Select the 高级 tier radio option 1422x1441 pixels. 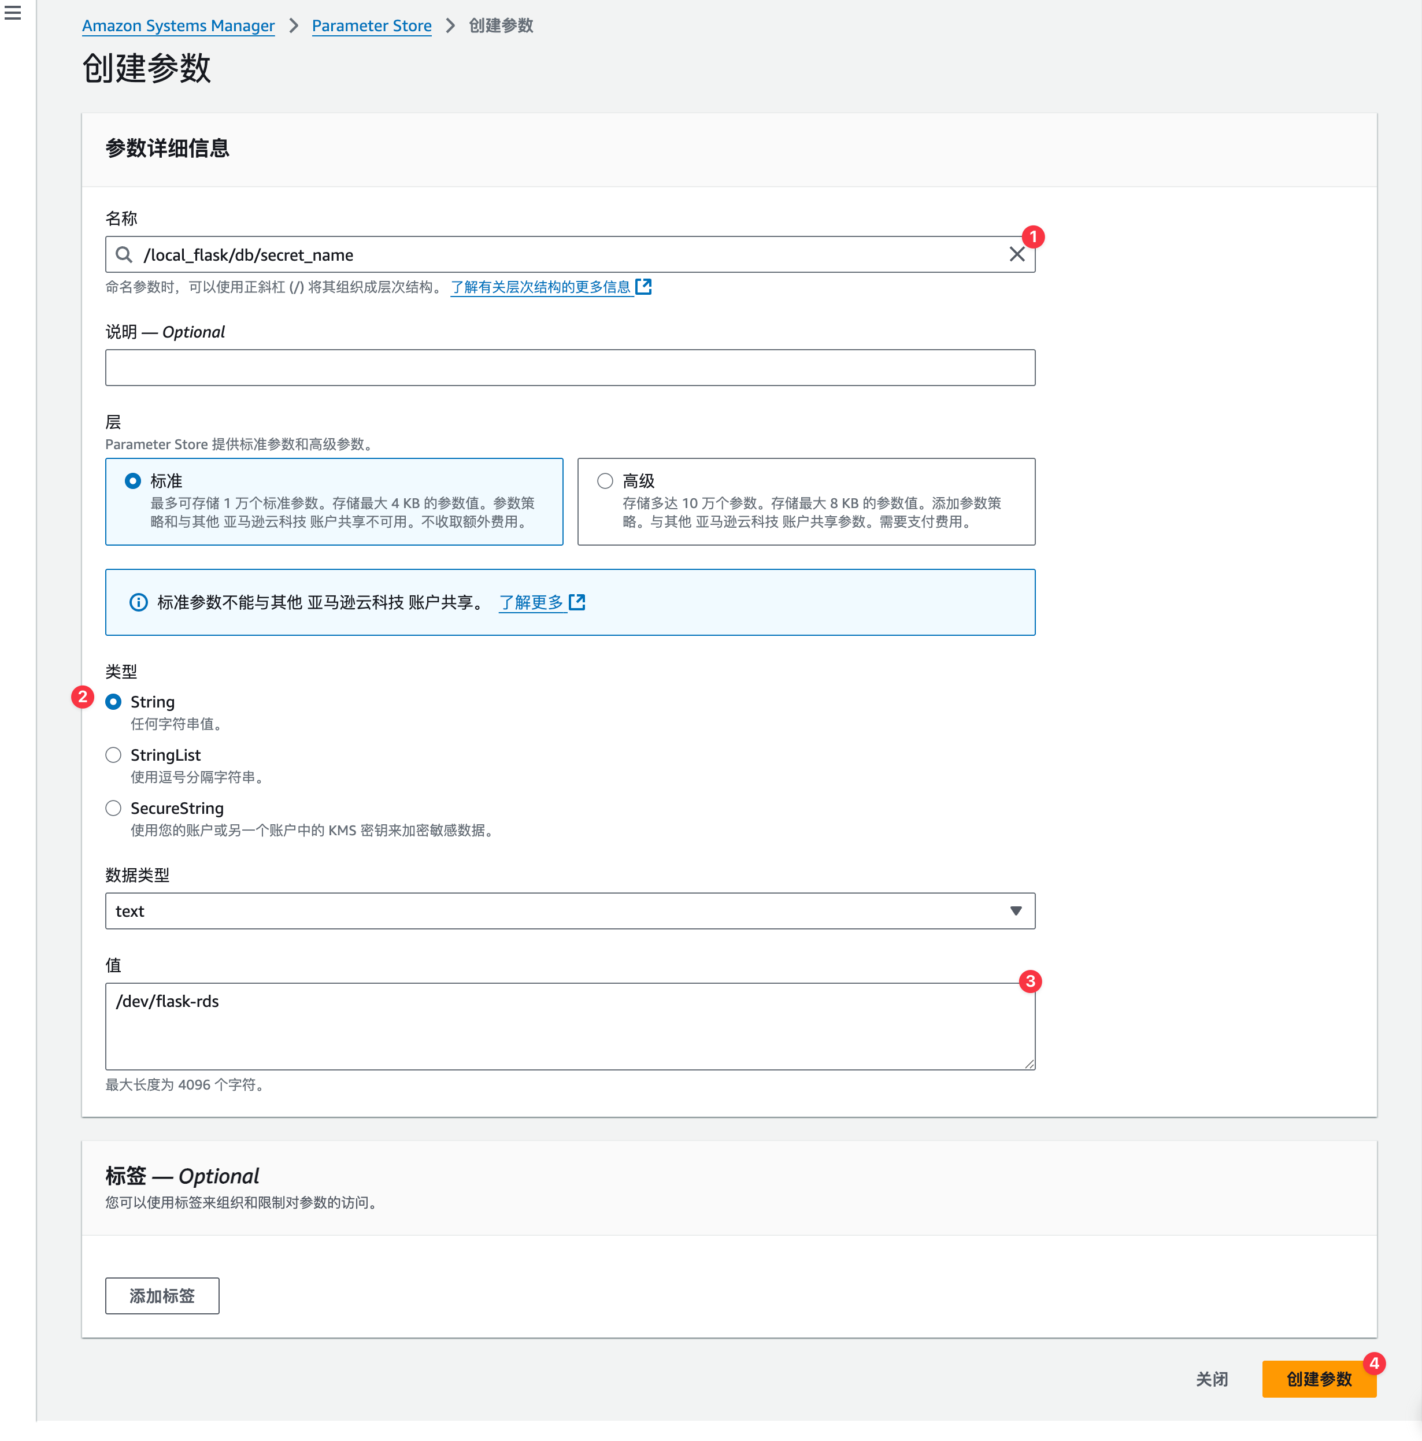coord(605,481)
